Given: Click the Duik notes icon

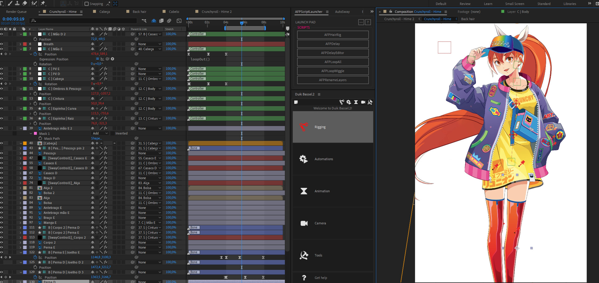Looking at the screenshot, I should (x=296, y=102).
